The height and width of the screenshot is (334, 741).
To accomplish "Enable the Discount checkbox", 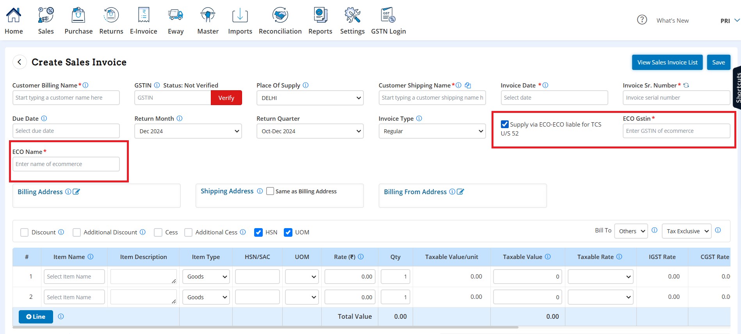I will [x=24, y=232].
